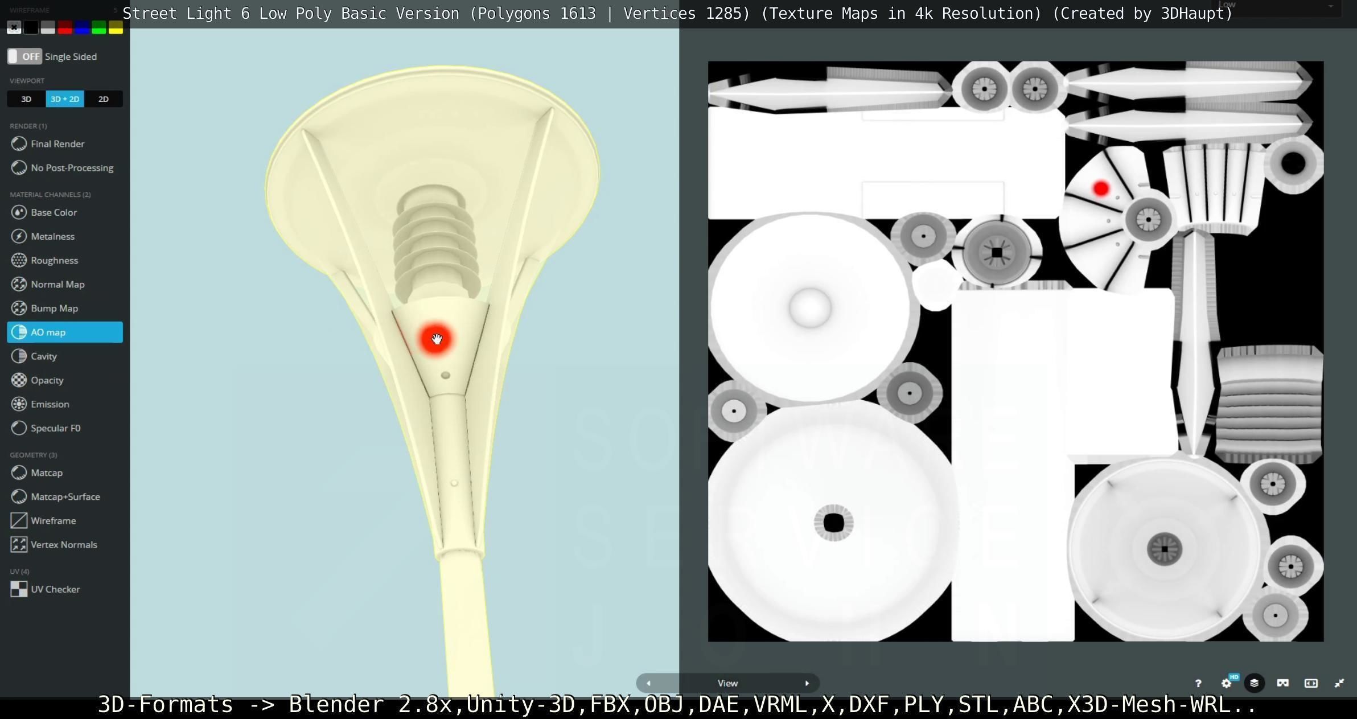Image resolution: width=1357 pixels, height=719 pixels.
Task: Click the red dot on the UV map
Action: tap(1101, 188)
